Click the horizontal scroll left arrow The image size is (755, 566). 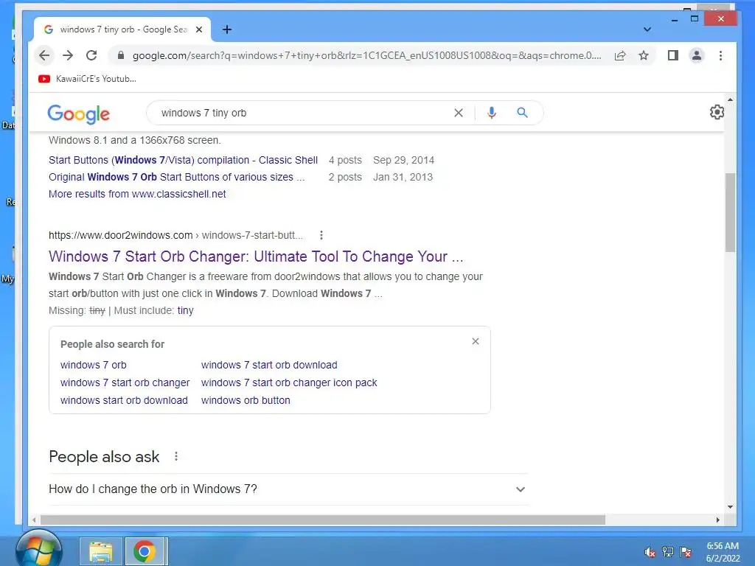click(34, 520)
